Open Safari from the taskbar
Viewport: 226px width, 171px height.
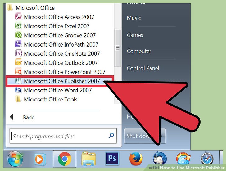point(207,159)
